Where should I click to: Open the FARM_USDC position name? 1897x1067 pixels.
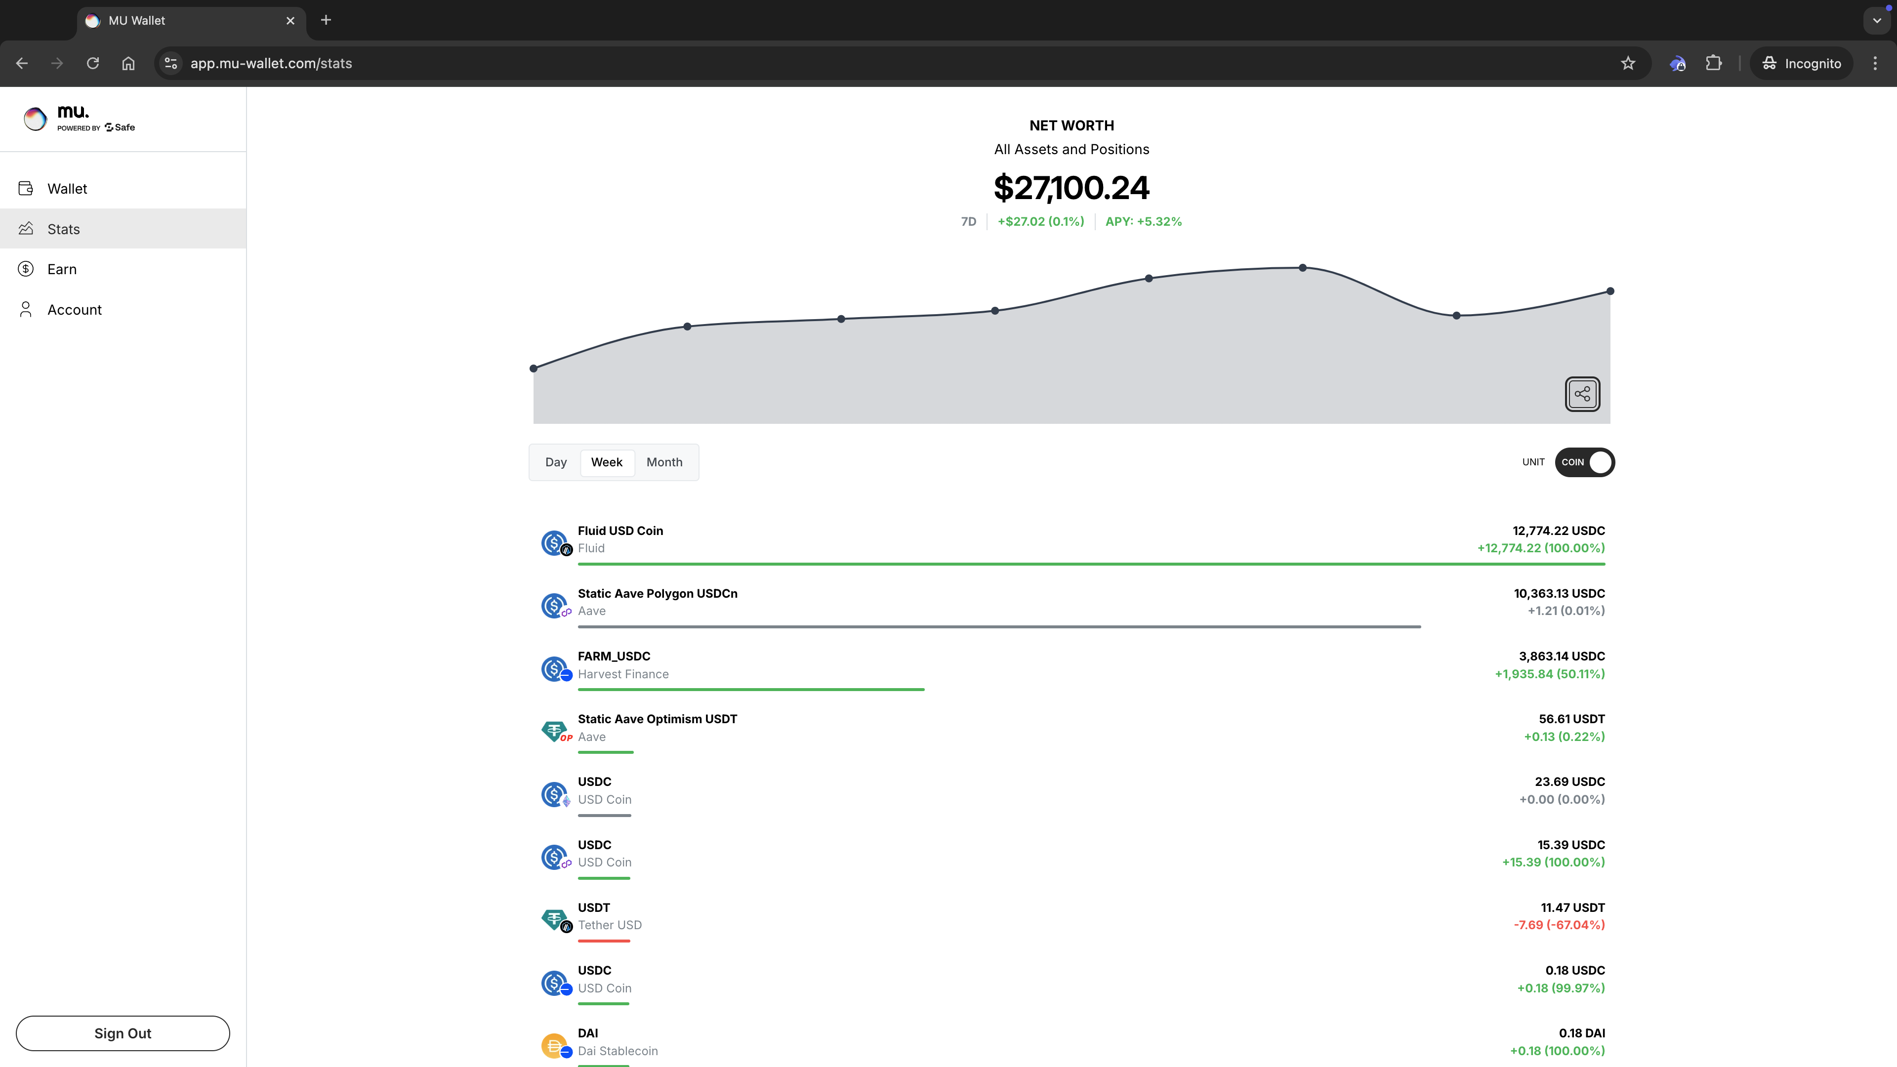(x=614, y=656)
